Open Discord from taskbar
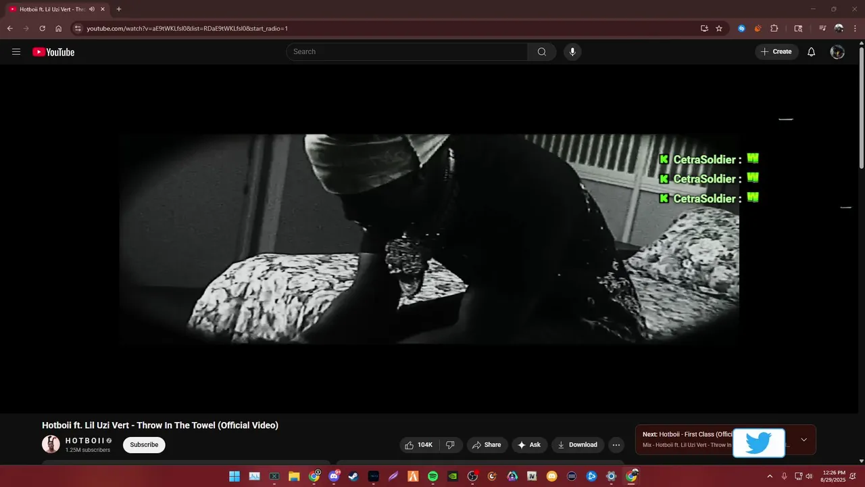Screen dimensions: 865x487 tap(334, 476)
